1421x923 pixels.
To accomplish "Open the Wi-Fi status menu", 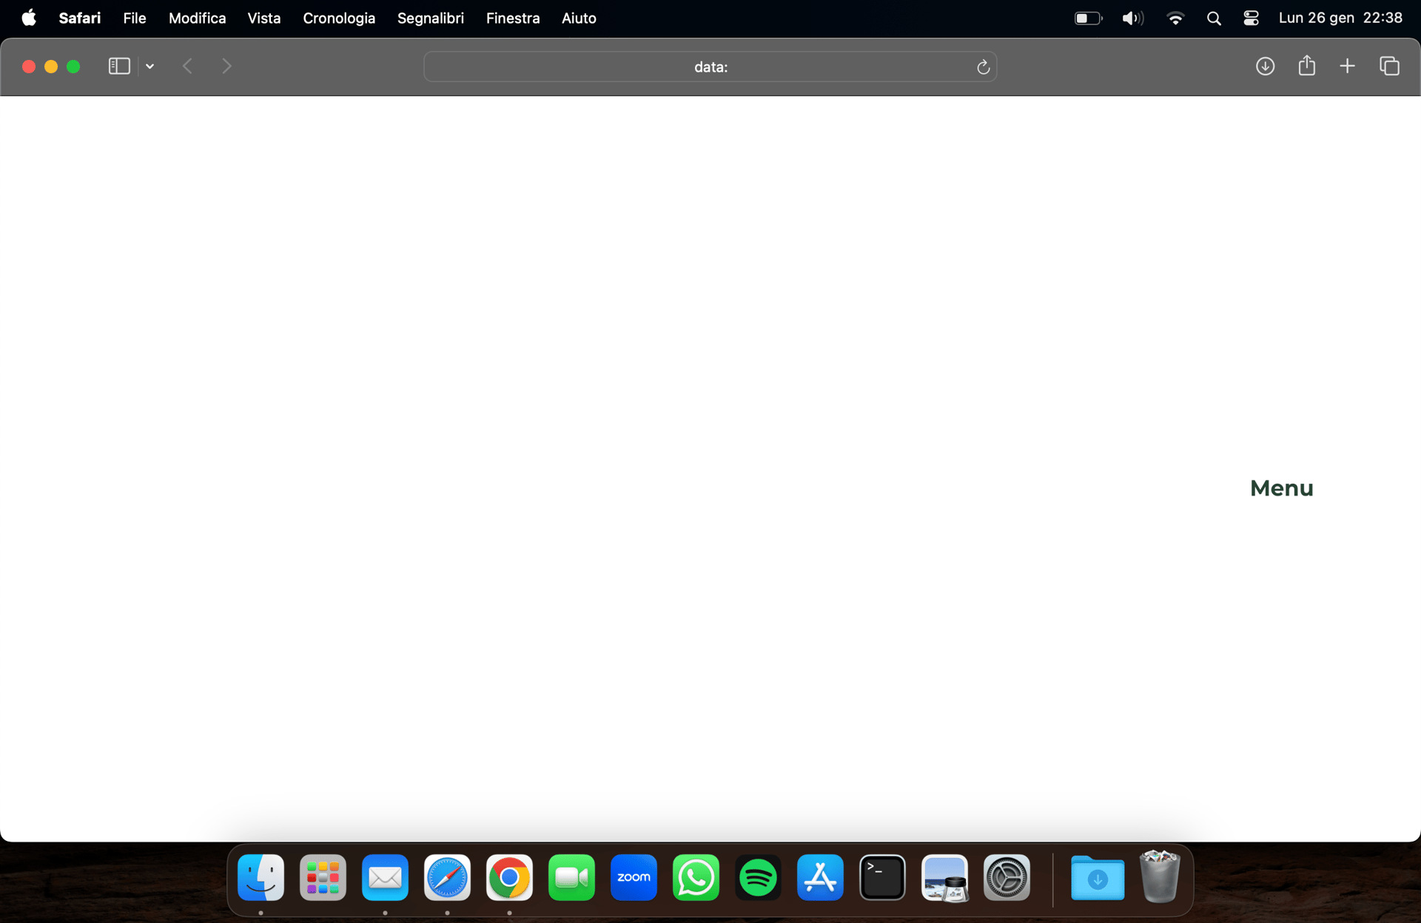I will point(1175,18).
